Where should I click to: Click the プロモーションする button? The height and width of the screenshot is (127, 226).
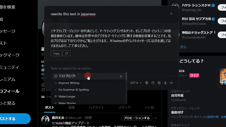click(x=136, y=118)
